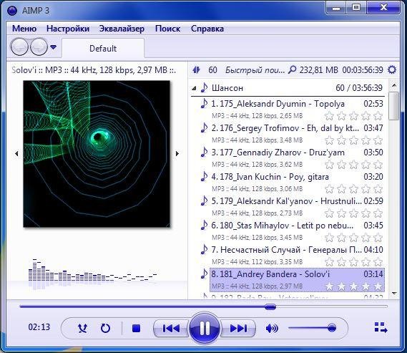This screenshot has width=407, height=353.
Task: Mute sound with the speaker icon
Action: [x=272, y=329]
